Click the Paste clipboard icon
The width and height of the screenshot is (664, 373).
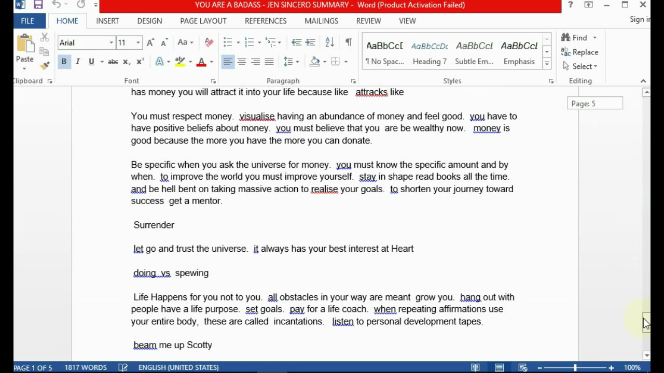(x=24, y=44)
